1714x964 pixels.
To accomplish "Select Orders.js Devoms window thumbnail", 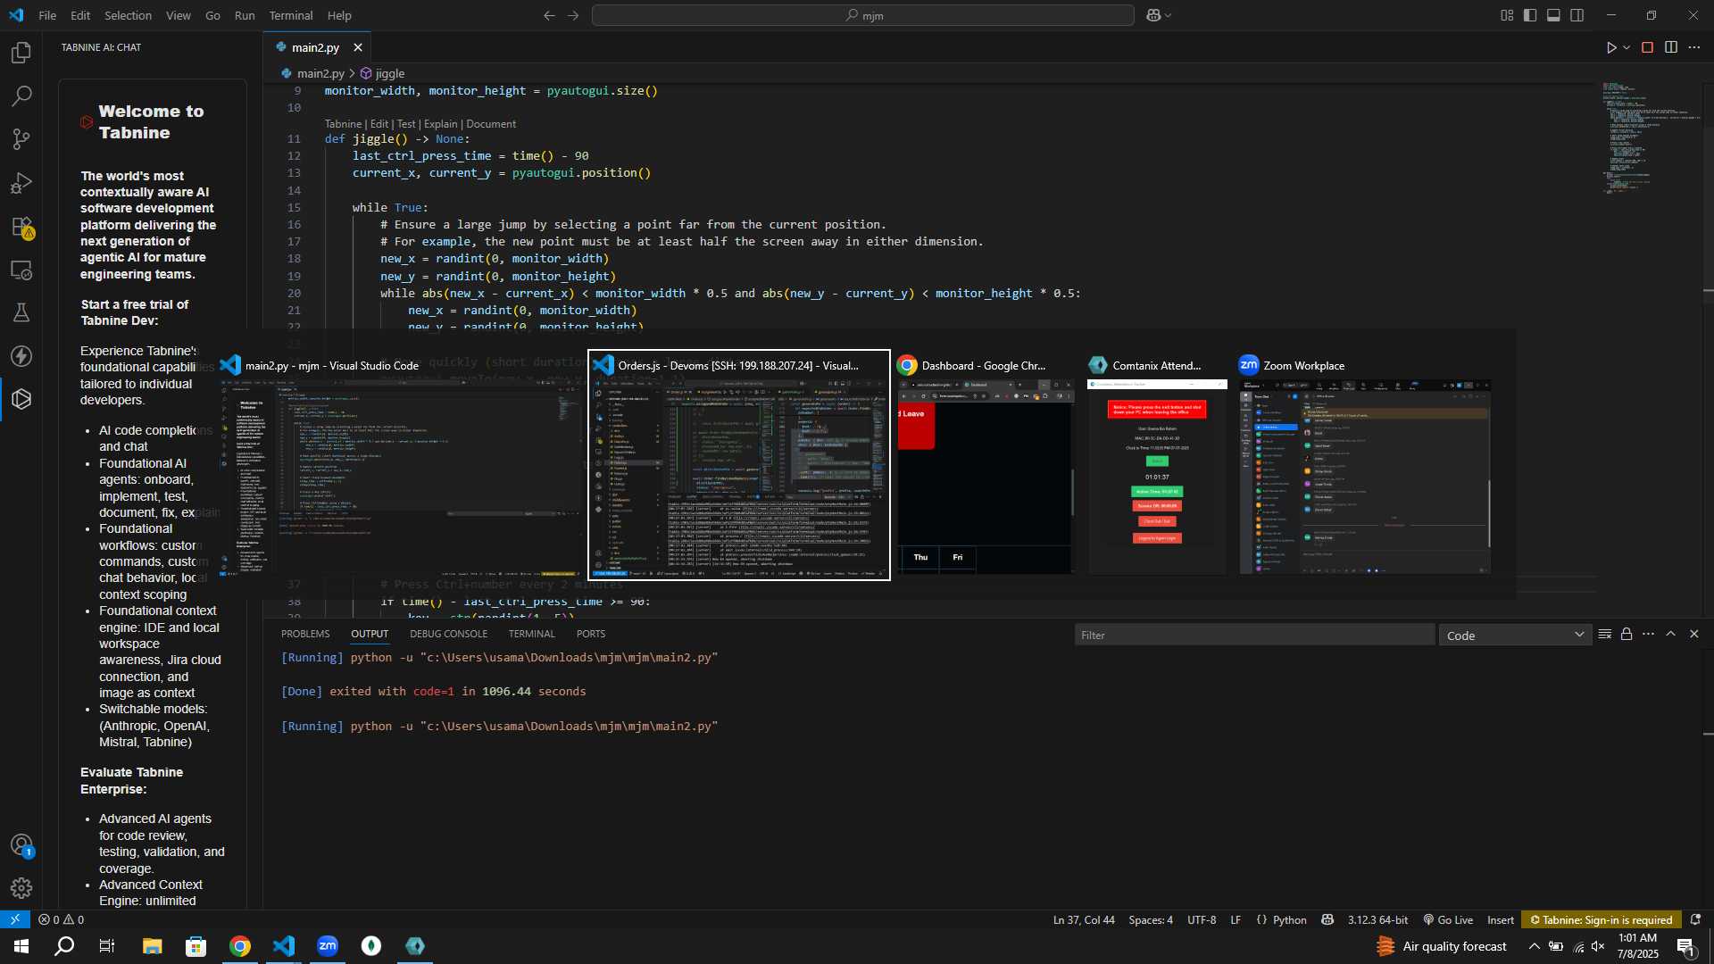I will [x=739, y=465].
